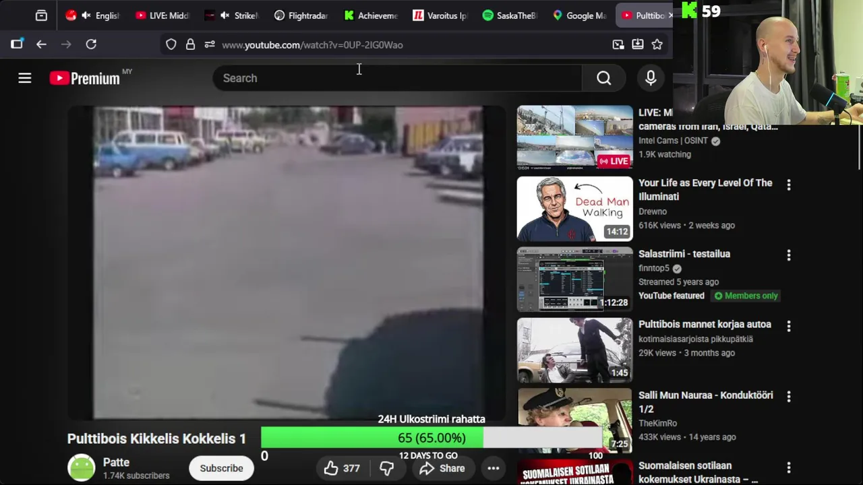Switch to the Google Maps tab

pyautogui.click(x=579, y=15)
